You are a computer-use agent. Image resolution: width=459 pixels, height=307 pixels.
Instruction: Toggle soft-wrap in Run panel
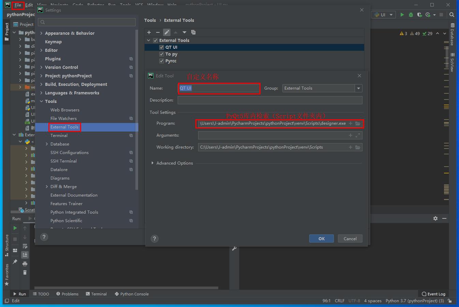(25, 246)
